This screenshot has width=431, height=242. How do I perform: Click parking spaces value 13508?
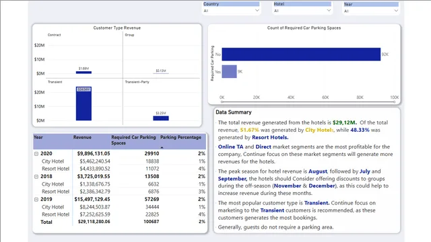(x=152, y=176)
